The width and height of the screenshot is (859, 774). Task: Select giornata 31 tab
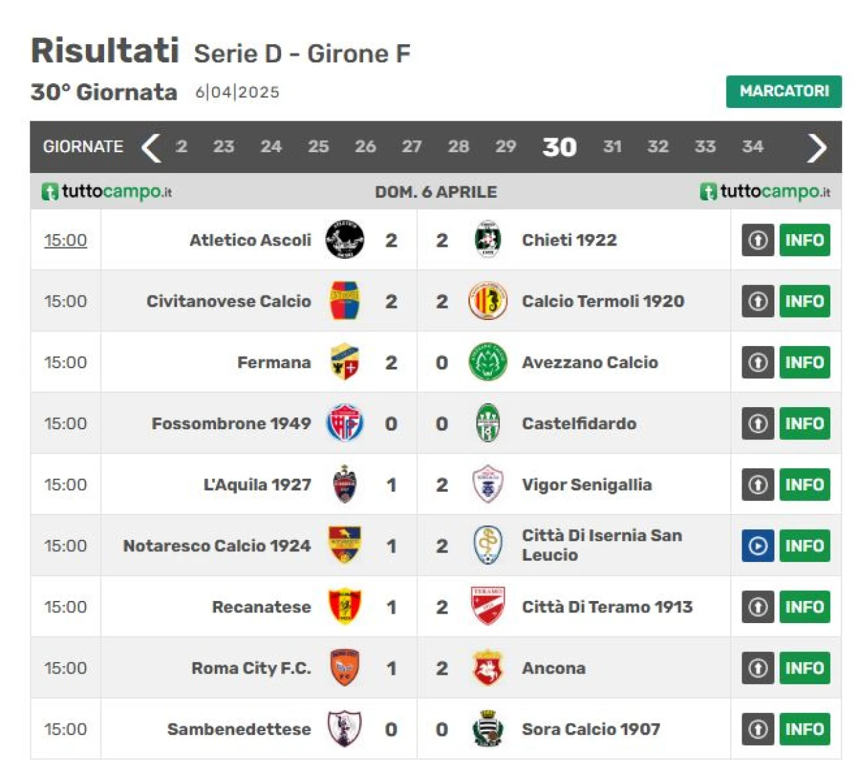coord(612,146)
